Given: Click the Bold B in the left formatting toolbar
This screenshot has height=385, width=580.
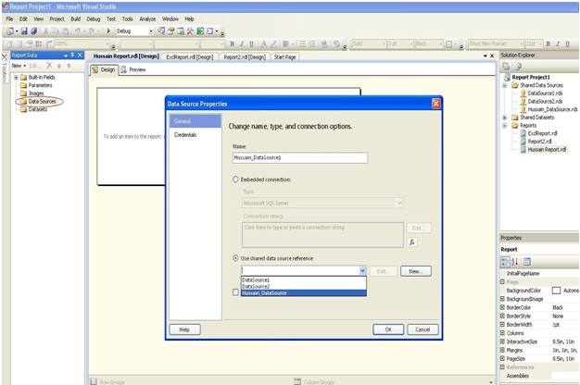Looking at the screenshot, I should pyautogui.click(x=233, y=44).
